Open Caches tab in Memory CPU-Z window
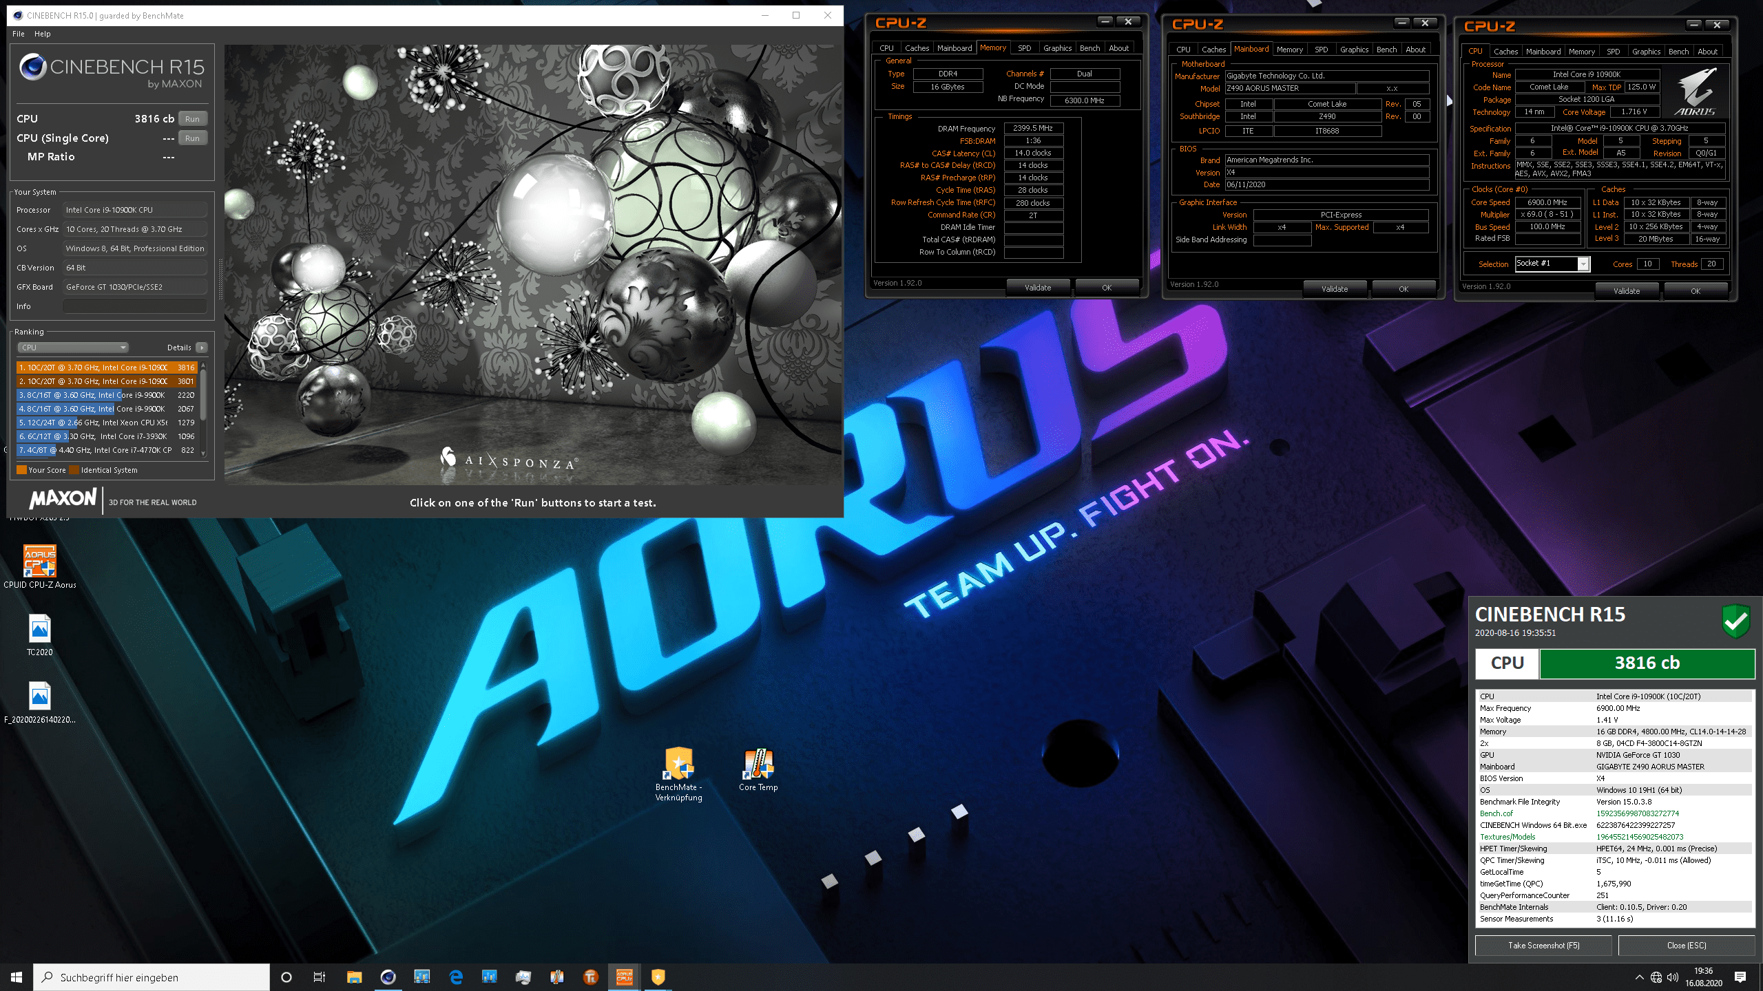The width and height of the screenshot is (1763, 991). pos(917,48)
